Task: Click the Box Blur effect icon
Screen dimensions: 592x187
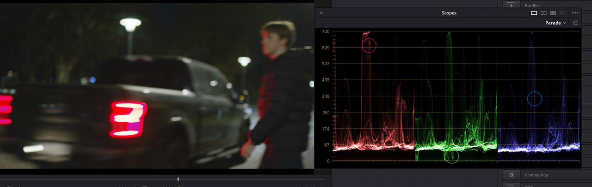Action: [x=512, y=6]
